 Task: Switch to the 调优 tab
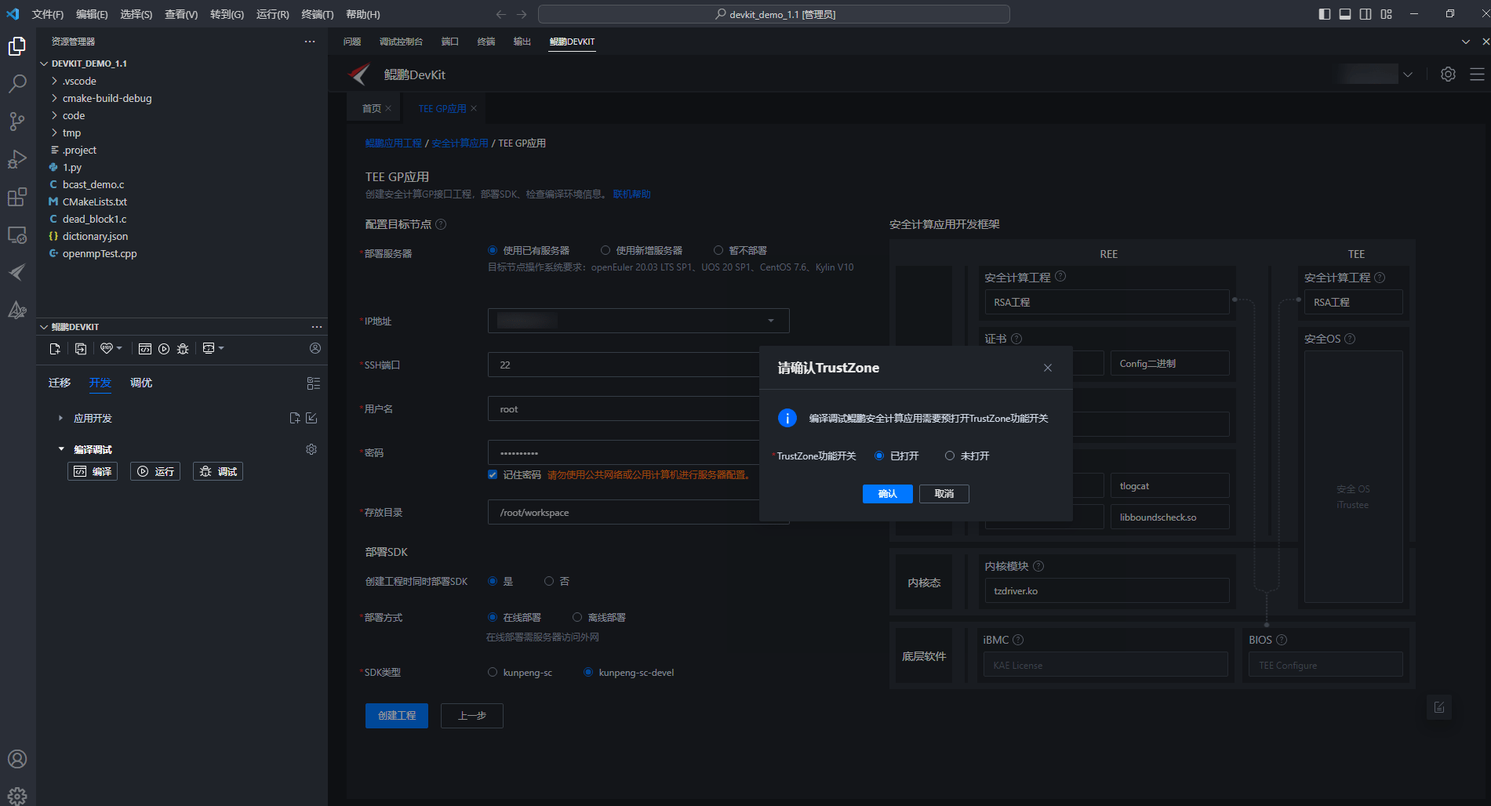141,383
